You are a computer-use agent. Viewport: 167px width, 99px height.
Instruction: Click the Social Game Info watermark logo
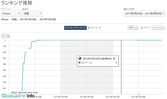pos(18,96)
